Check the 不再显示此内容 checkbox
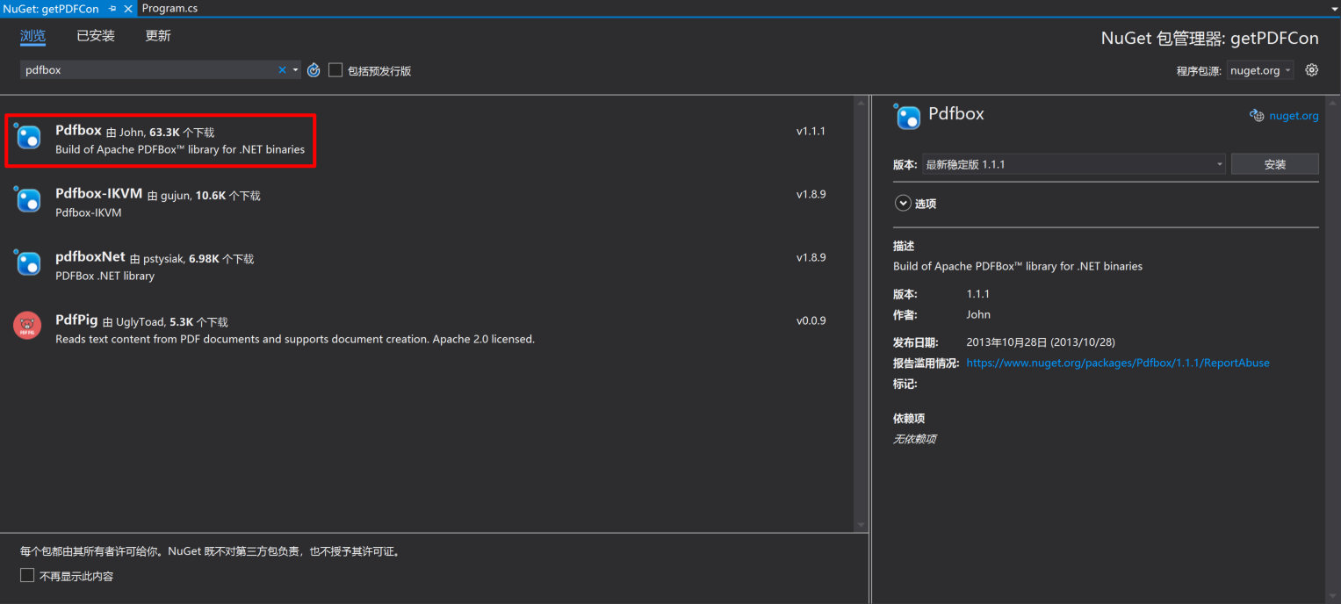 click(27, 576)
